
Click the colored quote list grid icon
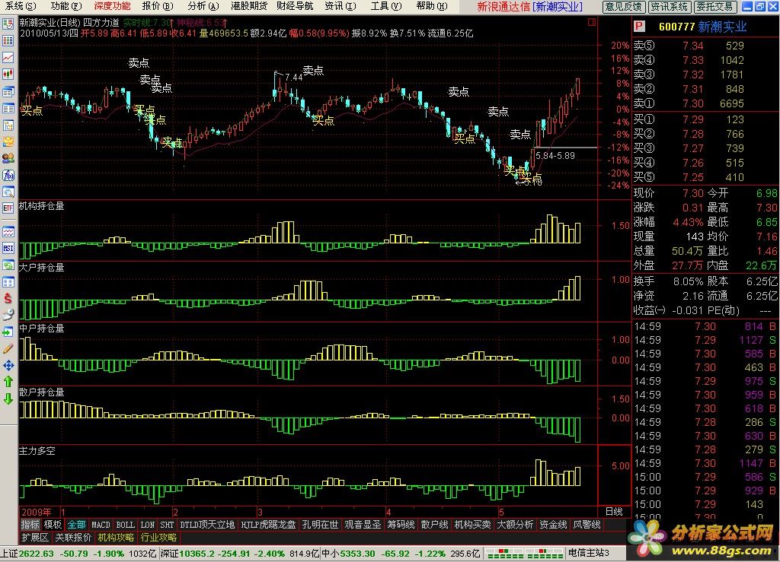[8, 41]
